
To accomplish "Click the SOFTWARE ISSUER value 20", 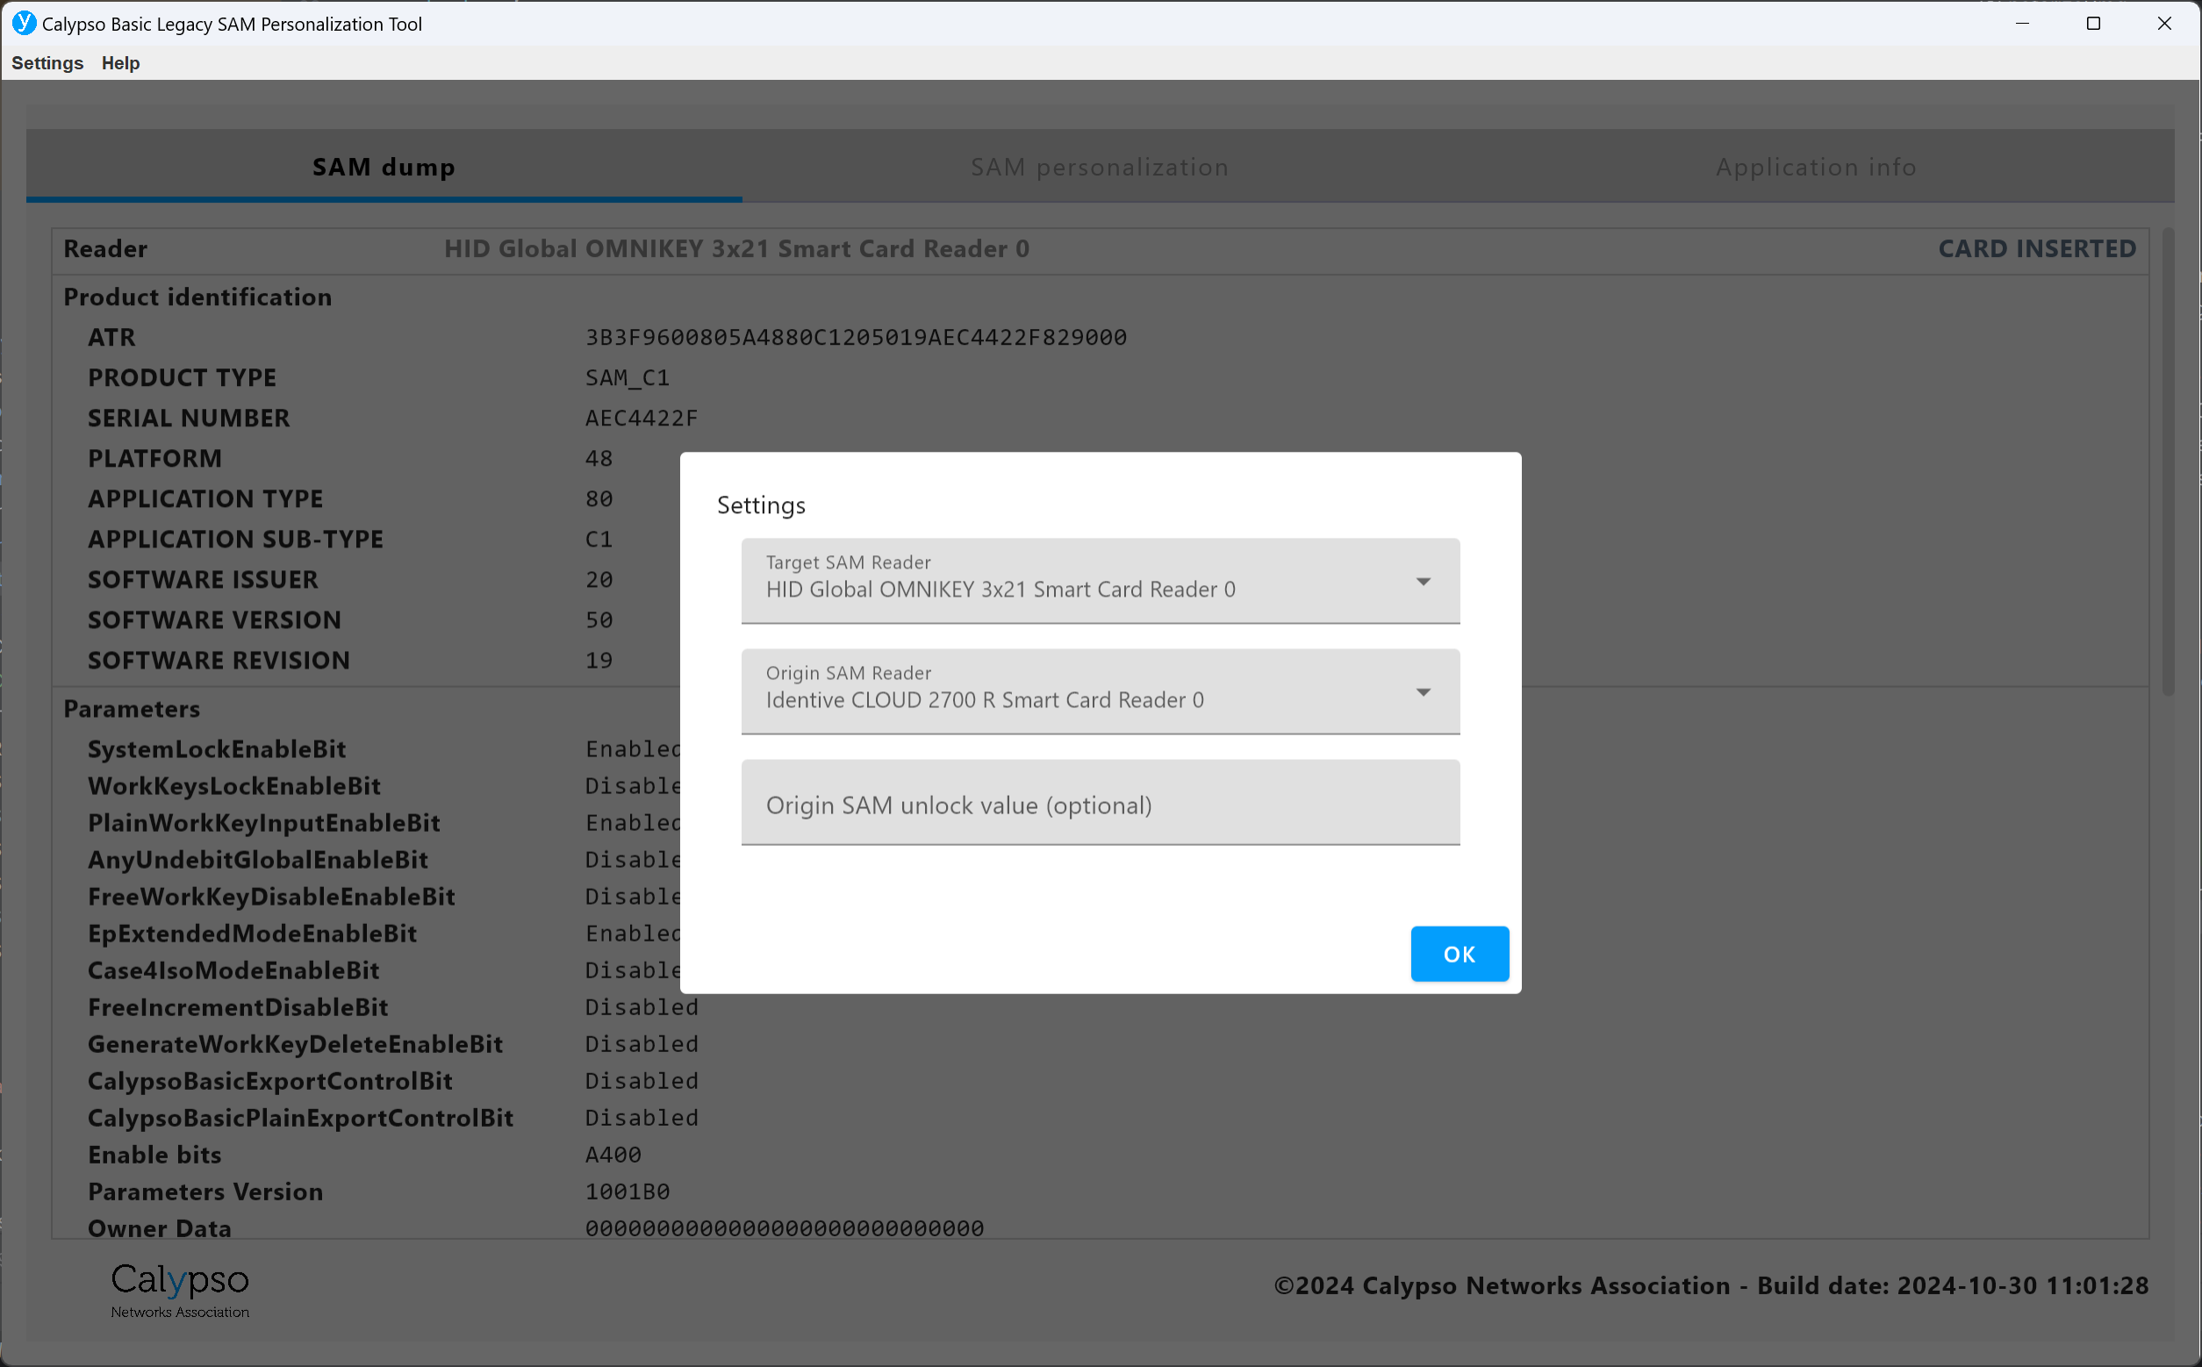I will coord(599,580).
